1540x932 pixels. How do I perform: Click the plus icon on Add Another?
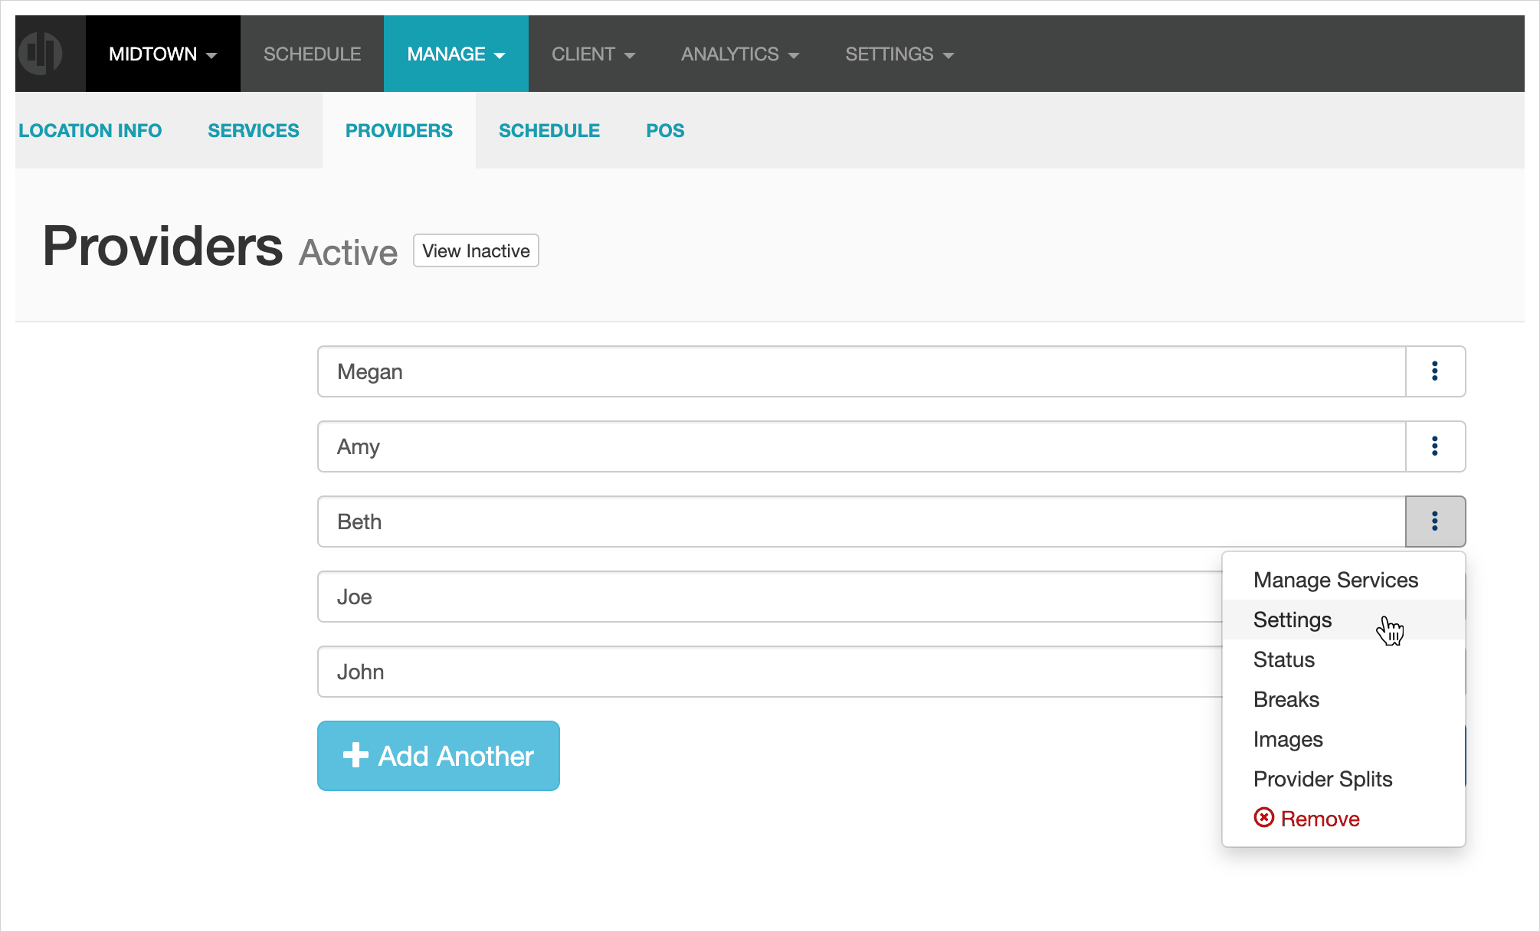356,755
